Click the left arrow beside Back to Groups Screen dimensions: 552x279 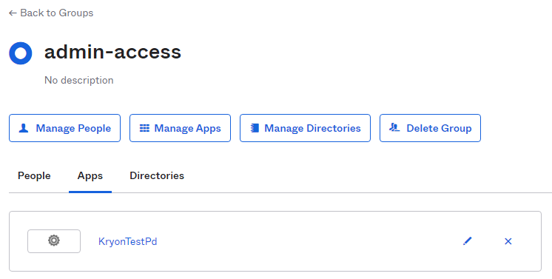pyautogui.click(x=13, y=13)
